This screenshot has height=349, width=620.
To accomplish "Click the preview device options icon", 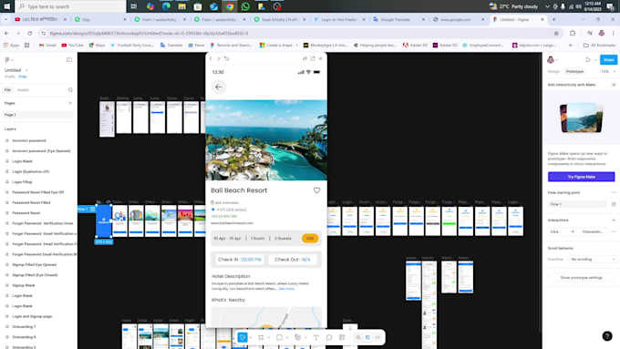I will [x=305, y=58].
